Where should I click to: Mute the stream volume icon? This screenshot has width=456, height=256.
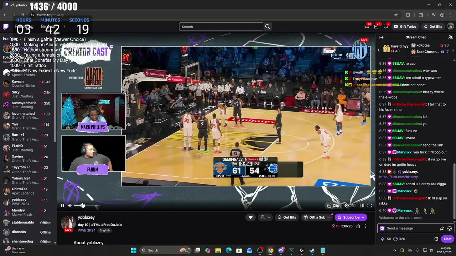pyautogui.click(x=70, y=206)
